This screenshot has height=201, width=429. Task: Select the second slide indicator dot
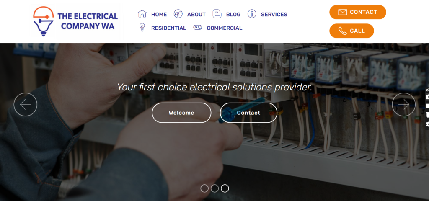[x=215, y=188]
